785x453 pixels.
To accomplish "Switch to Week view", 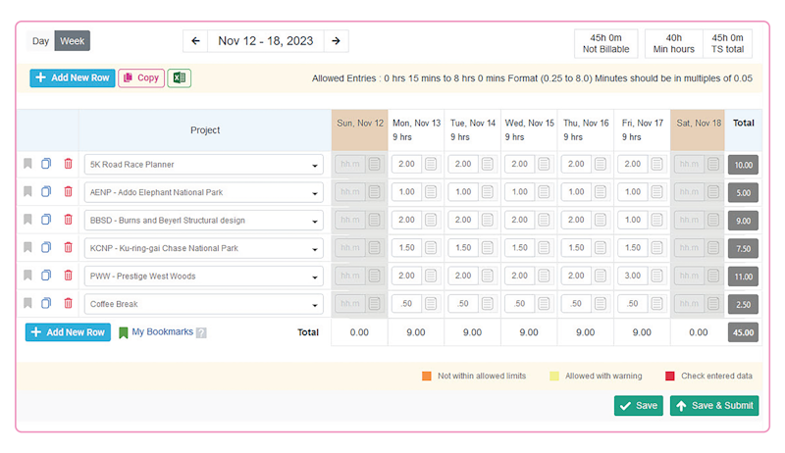I will coord(72,41).
